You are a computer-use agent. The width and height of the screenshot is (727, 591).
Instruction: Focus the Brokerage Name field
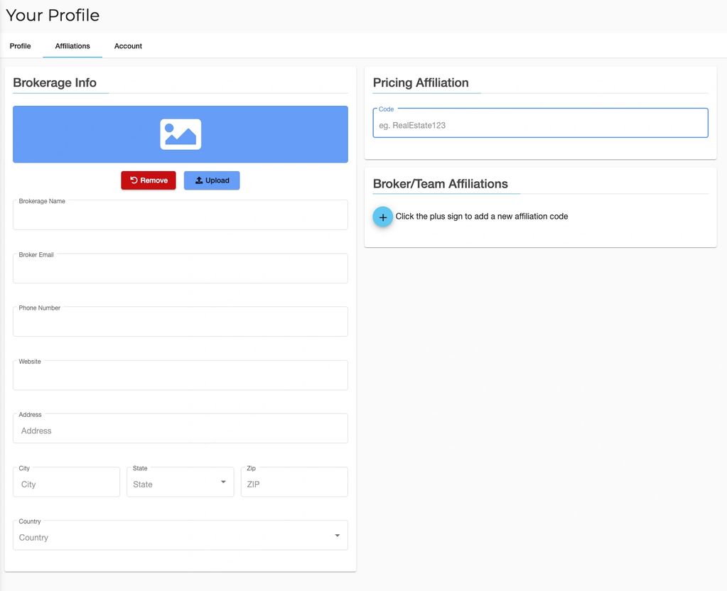coord(180,217)
